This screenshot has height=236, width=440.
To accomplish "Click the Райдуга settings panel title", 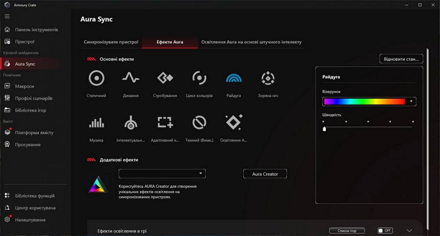I will point(331,77).
